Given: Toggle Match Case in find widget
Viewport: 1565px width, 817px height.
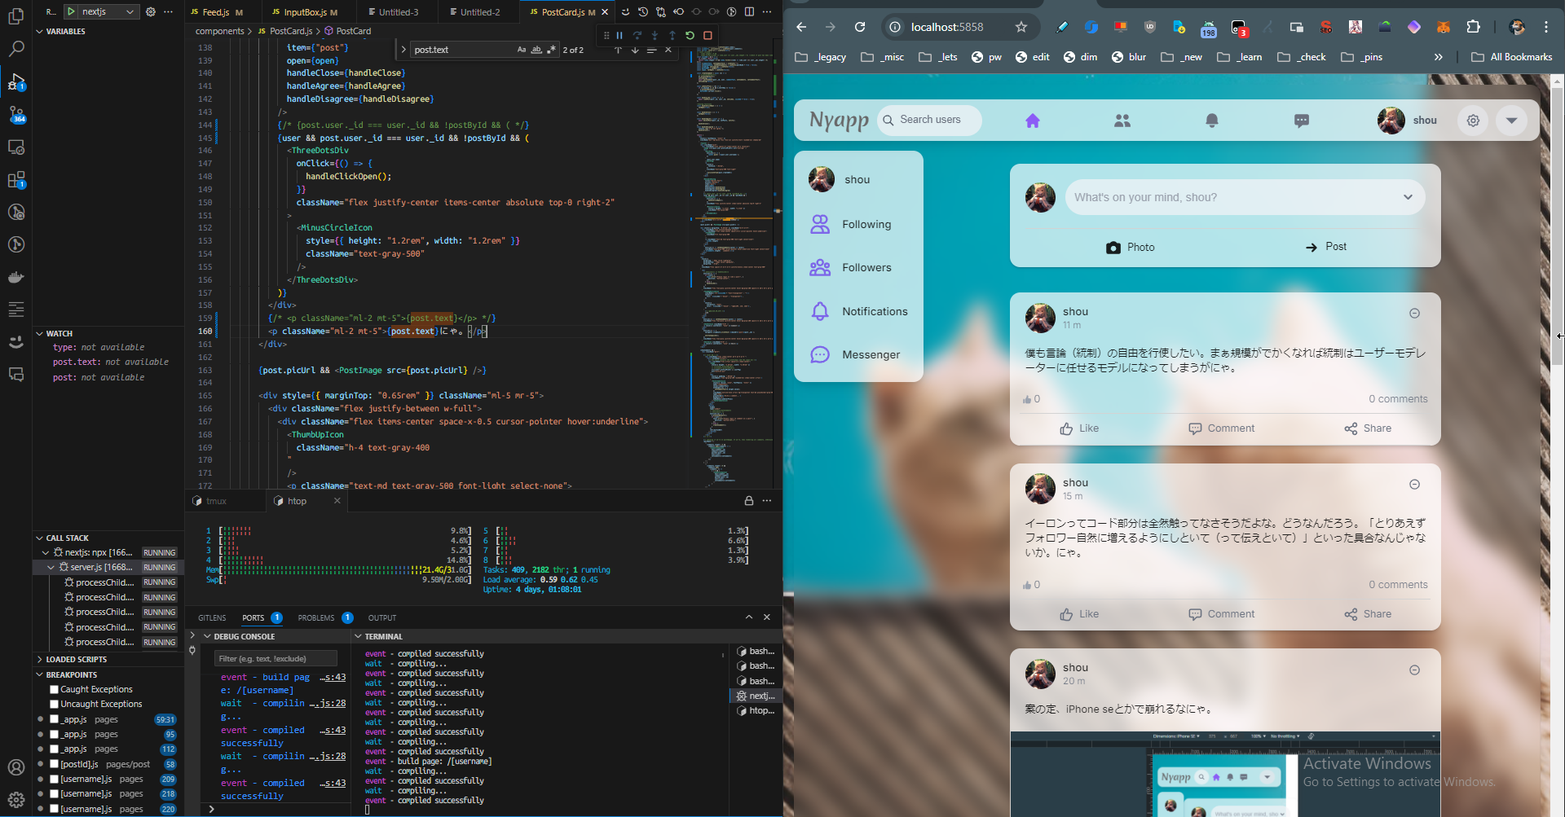Looking at the screenshot, I should (x=522, y=50).
